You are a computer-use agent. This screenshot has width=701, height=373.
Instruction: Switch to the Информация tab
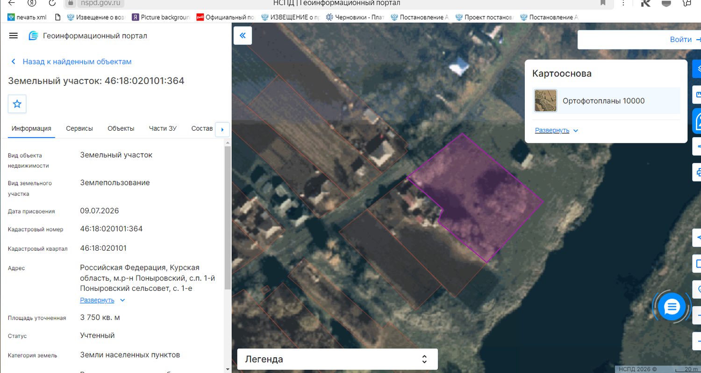click(31, 128)
